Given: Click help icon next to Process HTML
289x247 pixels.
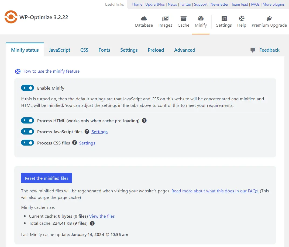Looking at the screenshot, I should (144, 121).
